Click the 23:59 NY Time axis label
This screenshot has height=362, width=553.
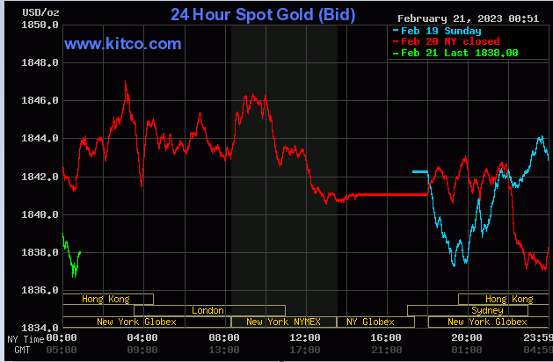pos(537,338)
